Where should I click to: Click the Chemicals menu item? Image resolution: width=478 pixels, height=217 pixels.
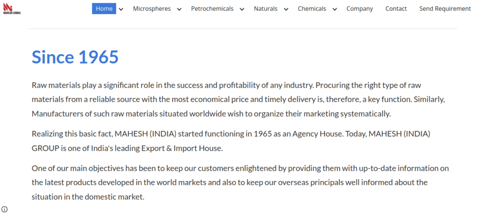(x=312, y=8)
